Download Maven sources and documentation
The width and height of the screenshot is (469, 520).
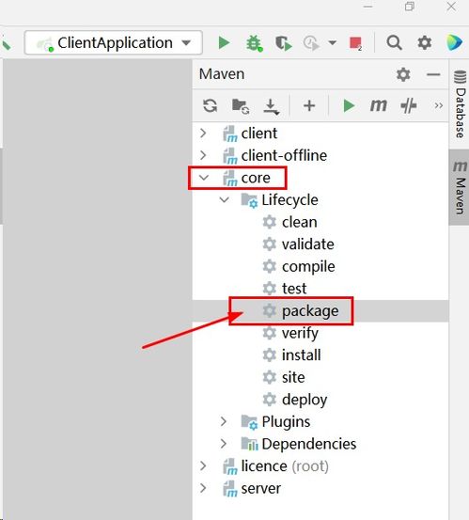271,106
